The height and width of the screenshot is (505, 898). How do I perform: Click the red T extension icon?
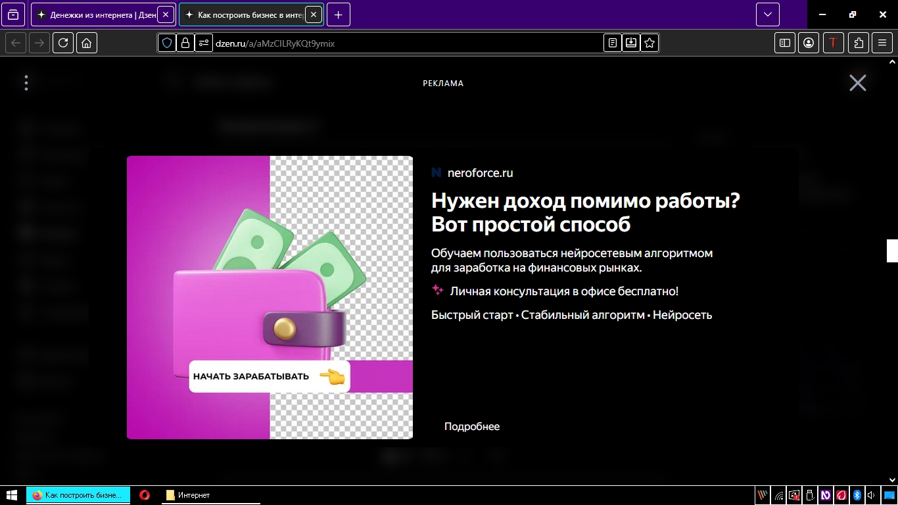(834, 43)
